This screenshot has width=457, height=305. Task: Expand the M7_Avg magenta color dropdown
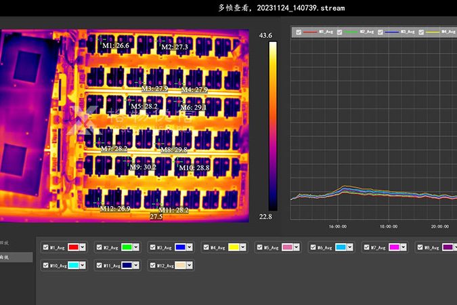coord(404,248)
